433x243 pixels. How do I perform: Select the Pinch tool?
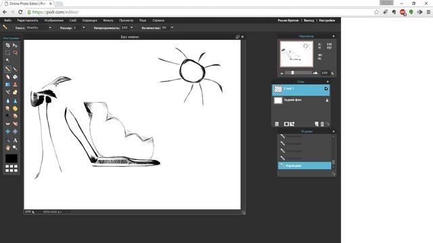tap(15, 132)
